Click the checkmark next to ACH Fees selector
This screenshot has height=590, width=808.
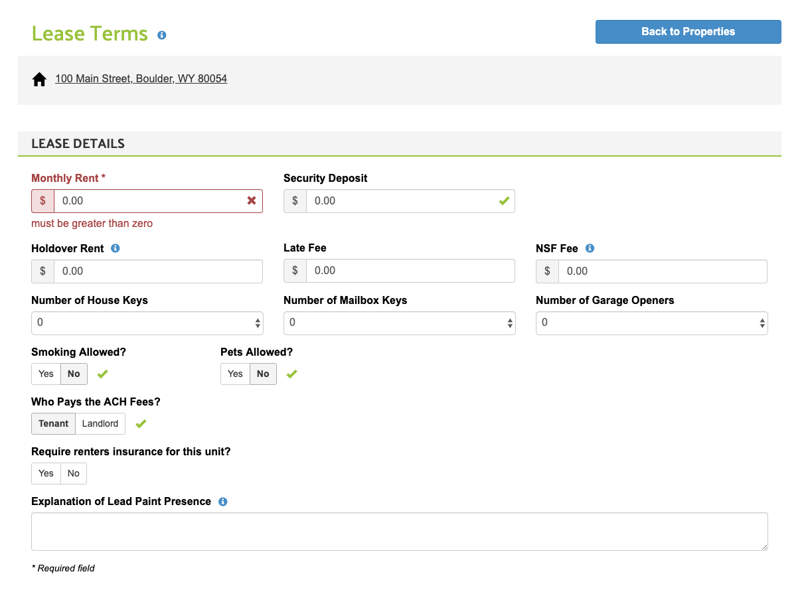coord(140,423)
